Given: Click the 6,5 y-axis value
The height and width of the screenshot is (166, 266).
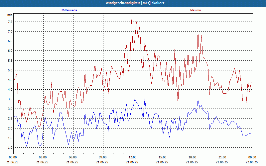Looking at the screenshot, I should click(10, 41).
